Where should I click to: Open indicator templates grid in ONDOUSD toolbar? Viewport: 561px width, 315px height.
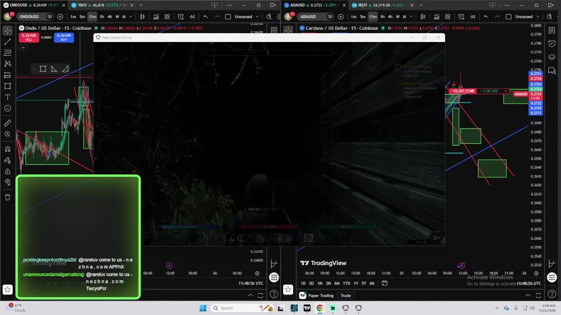pyautogui.click(x=167, y=17)
